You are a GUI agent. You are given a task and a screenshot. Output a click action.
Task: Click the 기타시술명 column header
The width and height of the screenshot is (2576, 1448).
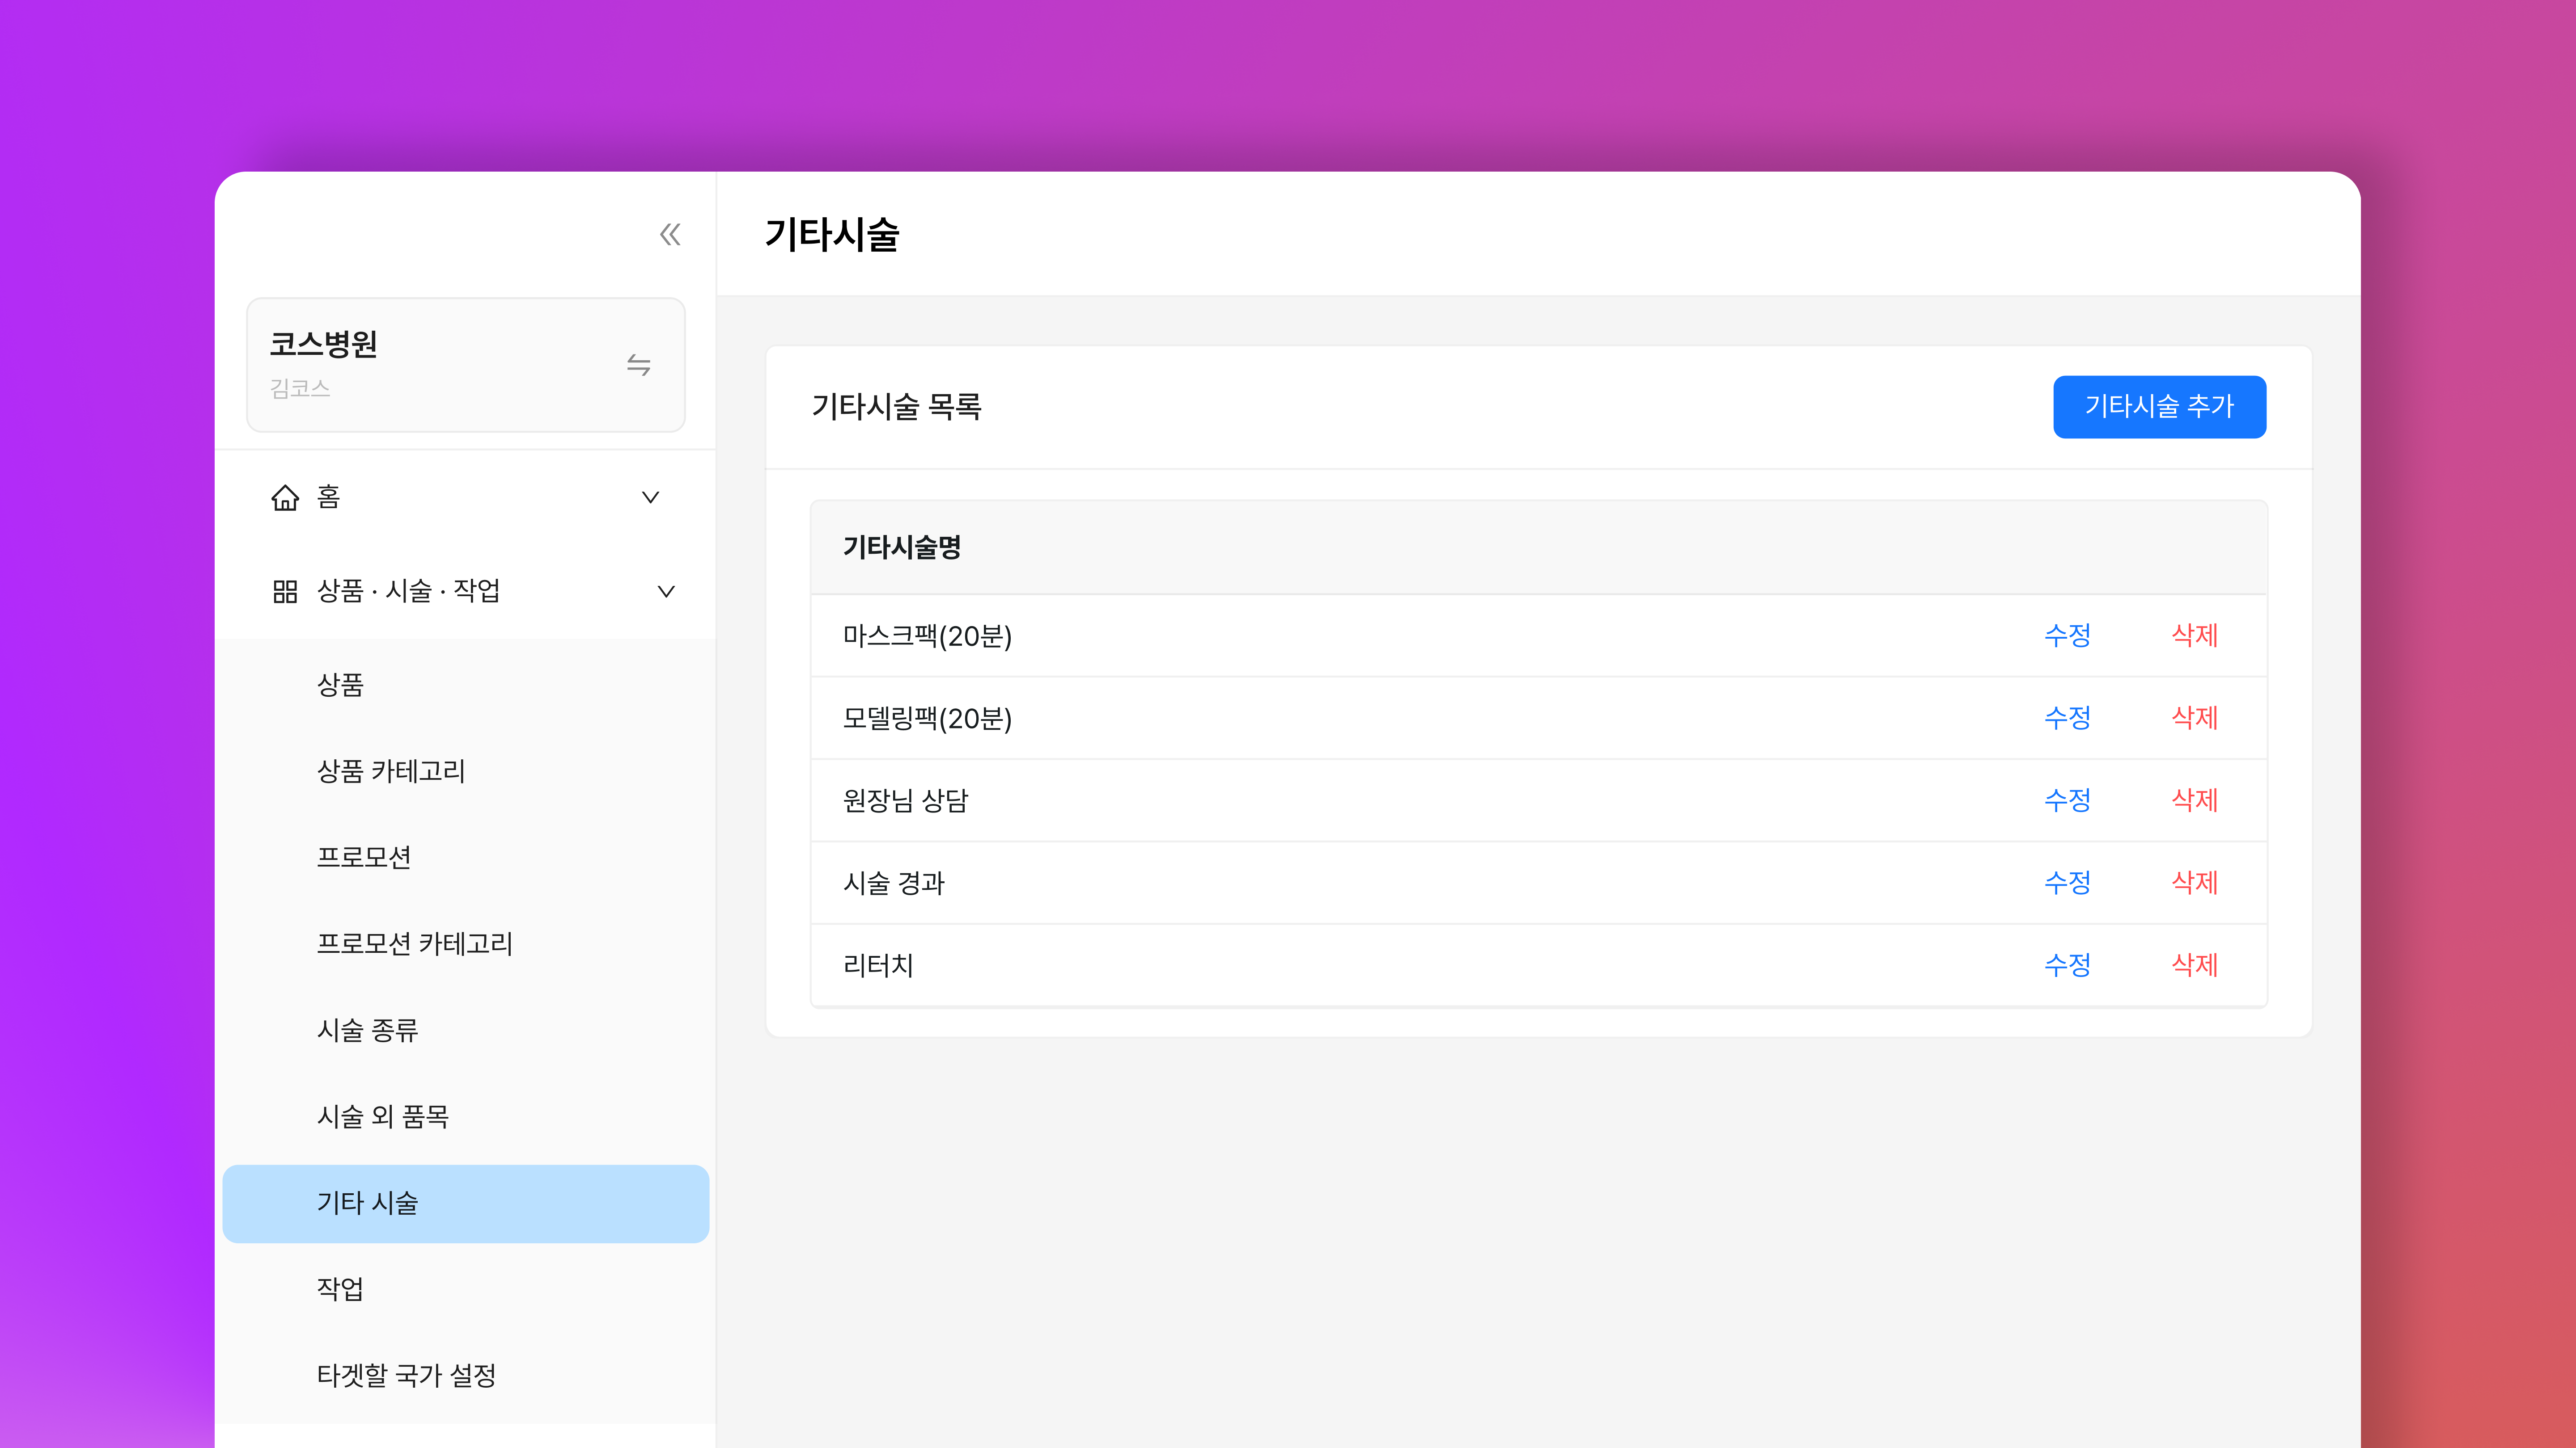point(901,547)
